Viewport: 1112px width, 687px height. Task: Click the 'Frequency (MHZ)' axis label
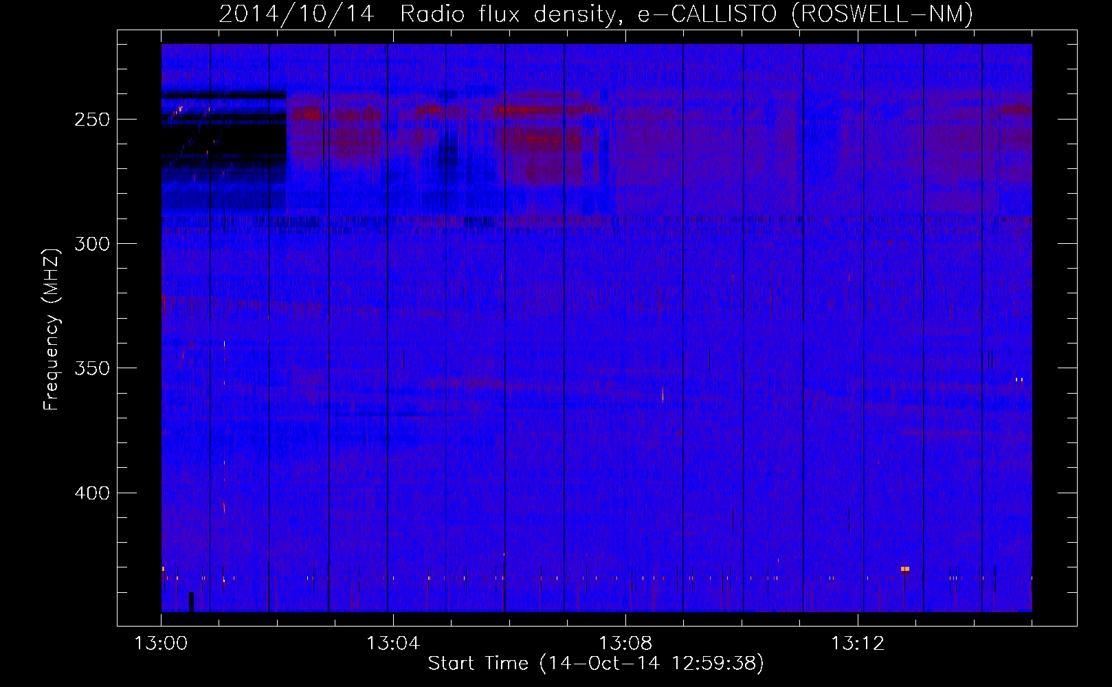(52, 330)
